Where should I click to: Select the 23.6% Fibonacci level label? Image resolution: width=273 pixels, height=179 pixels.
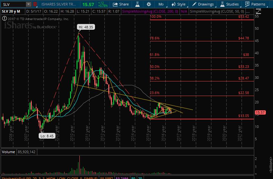point(155,93)
